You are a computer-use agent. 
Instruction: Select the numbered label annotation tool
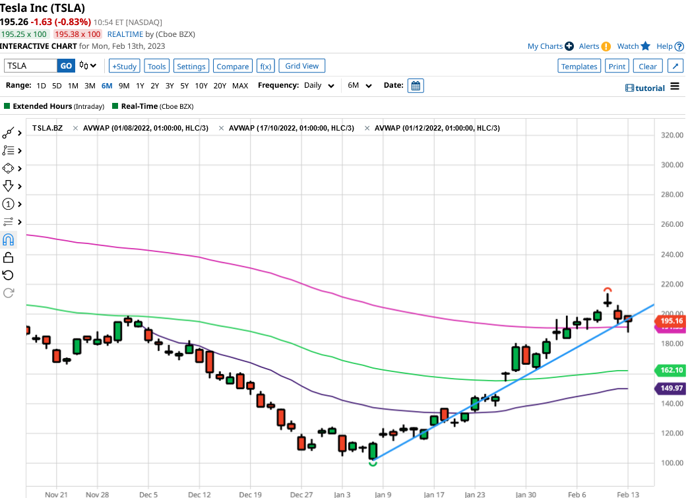point(9,204)
